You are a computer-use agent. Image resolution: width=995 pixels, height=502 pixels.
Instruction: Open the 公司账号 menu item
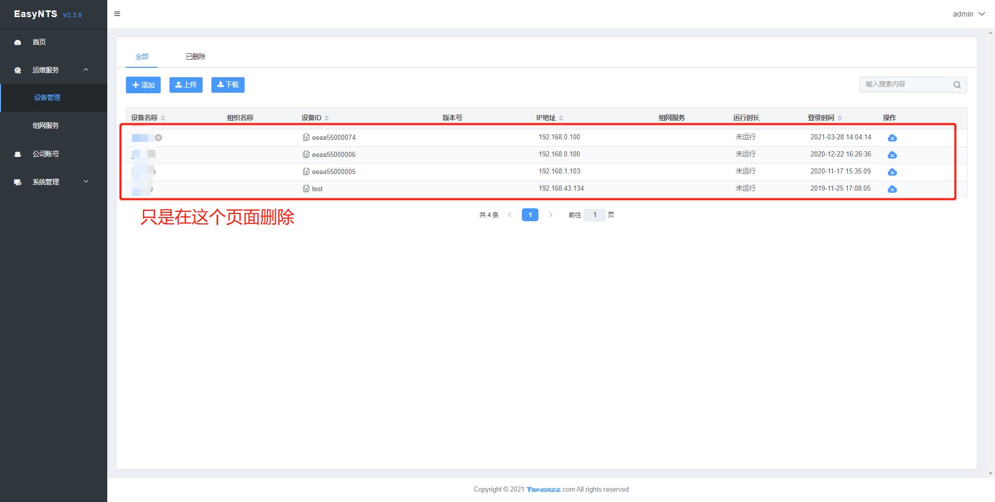(x=53, y=154)
